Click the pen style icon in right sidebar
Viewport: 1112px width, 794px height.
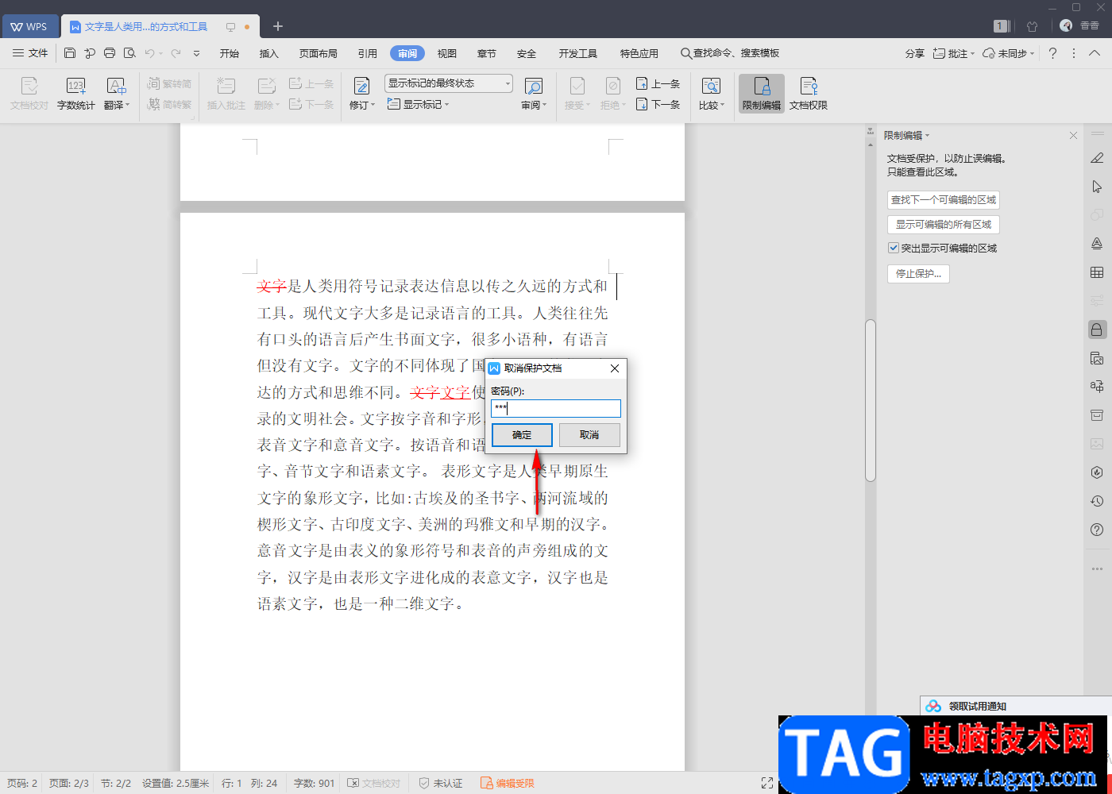(1097, 158)
